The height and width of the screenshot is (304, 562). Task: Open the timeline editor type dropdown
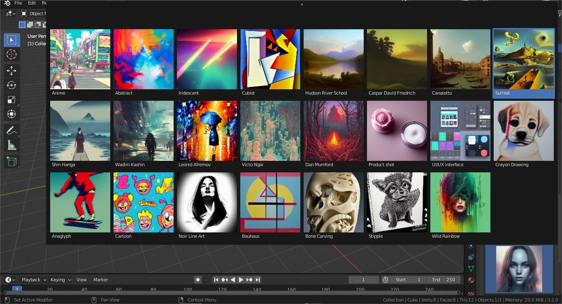point(10,280)
